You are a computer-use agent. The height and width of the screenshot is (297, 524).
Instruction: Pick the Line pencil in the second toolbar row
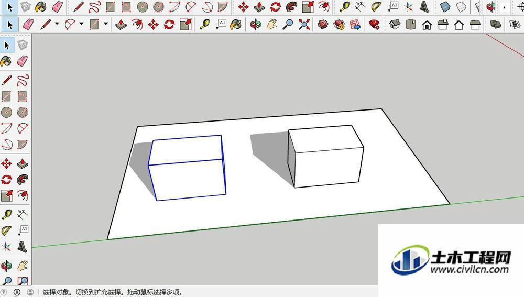click(x=46, y=25)
